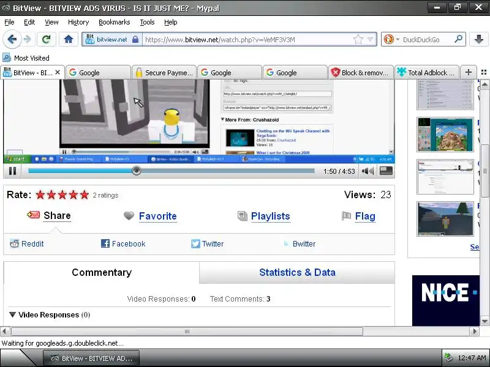Open the Playlists link

(271, 216)
